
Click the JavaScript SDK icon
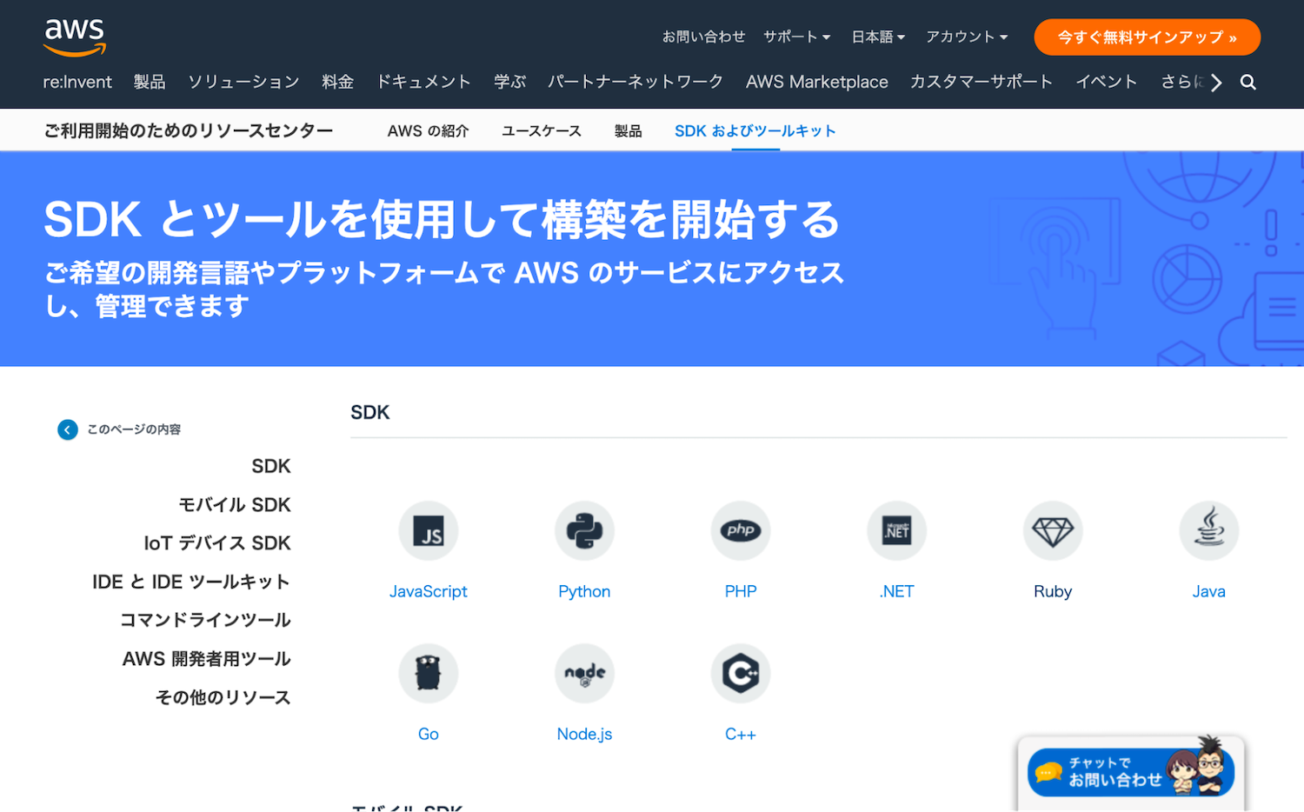[x=429, y=530]
